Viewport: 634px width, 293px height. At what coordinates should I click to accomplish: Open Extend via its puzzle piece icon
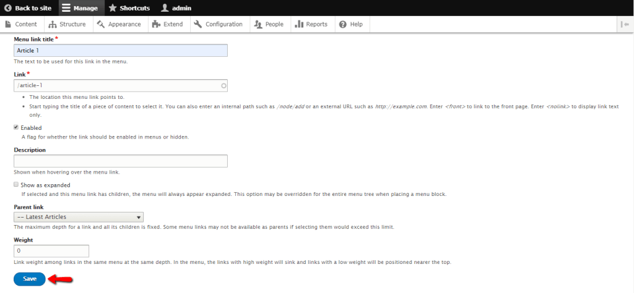click(x=156, y=24)
